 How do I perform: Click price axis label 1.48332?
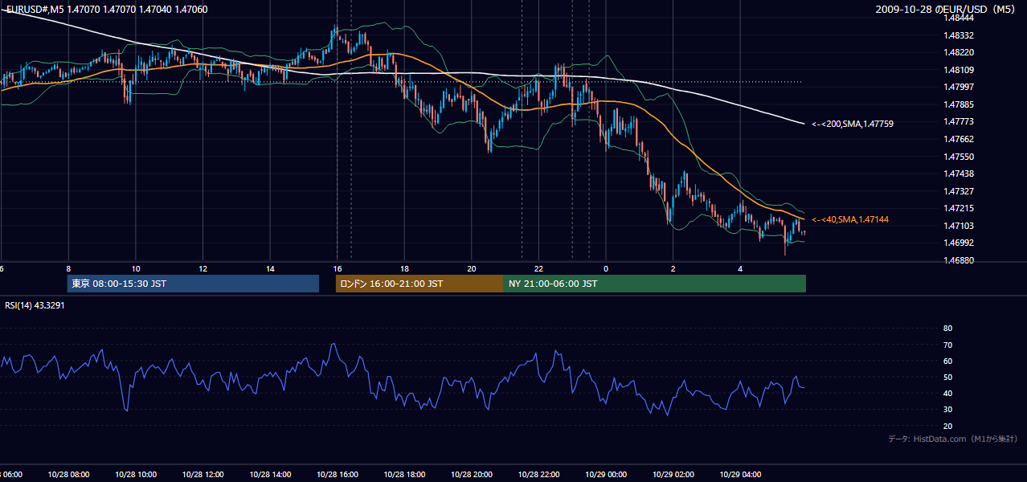(x=959, y=35)
